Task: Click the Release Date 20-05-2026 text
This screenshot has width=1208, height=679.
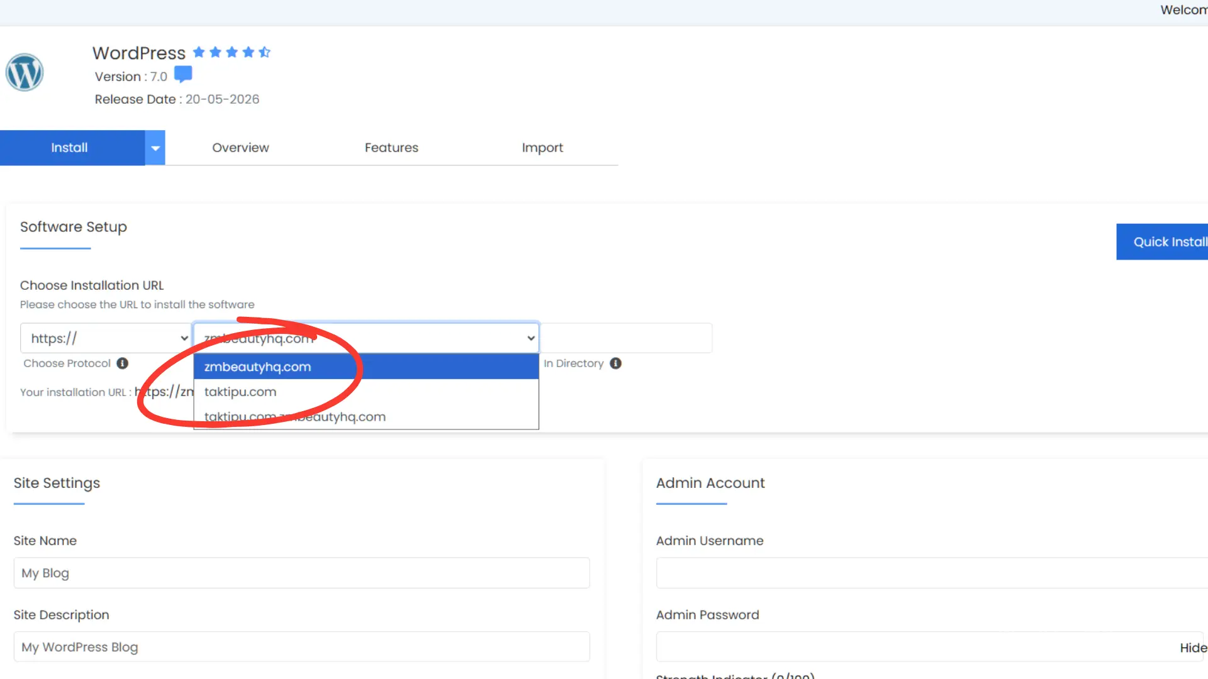Action: click(177, 99)
